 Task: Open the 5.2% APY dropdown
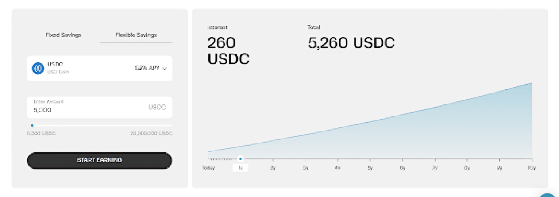click(x=151, y=68)
